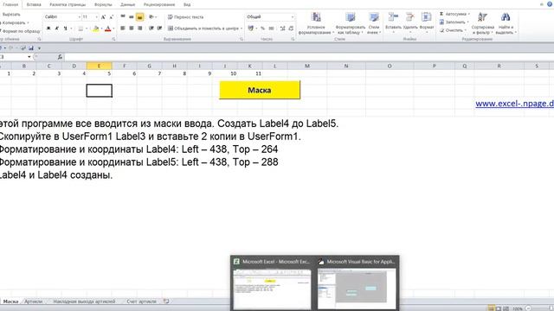Click the Формат cells icon
Viewport: 554px width, 311px height.
coord(427,17)
